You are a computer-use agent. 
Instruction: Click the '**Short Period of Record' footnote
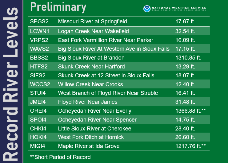click(60, 157)
